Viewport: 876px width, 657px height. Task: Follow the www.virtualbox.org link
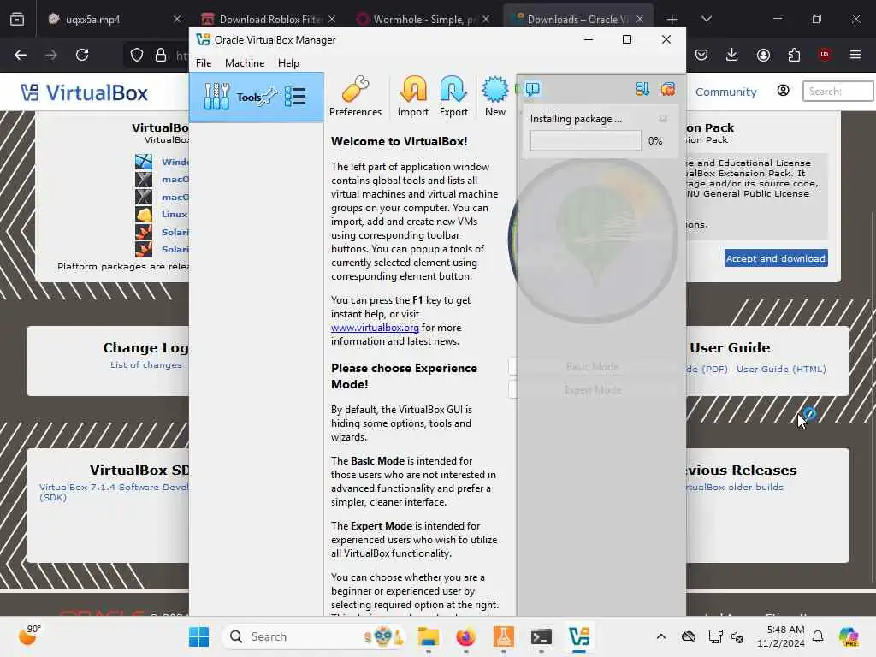(x=375, y=328)
